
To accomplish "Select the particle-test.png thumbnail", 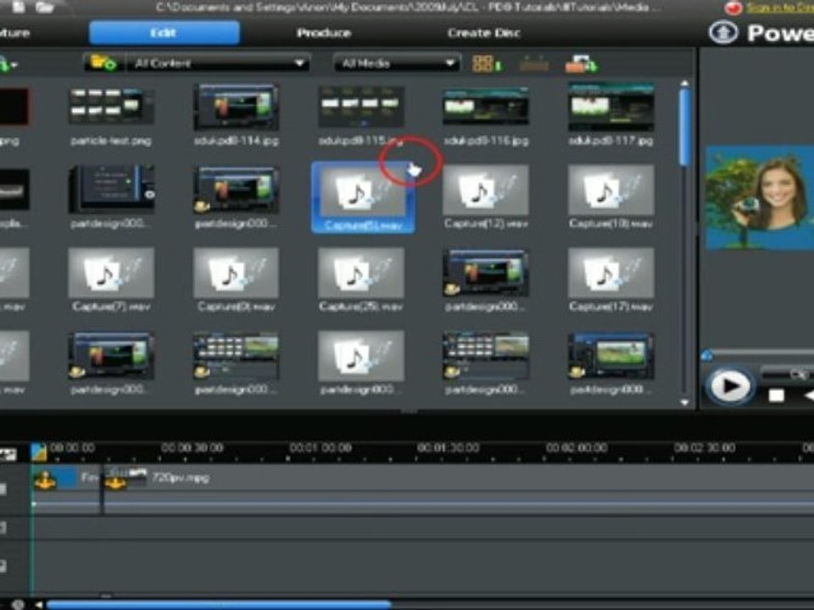I will [111, 106].
